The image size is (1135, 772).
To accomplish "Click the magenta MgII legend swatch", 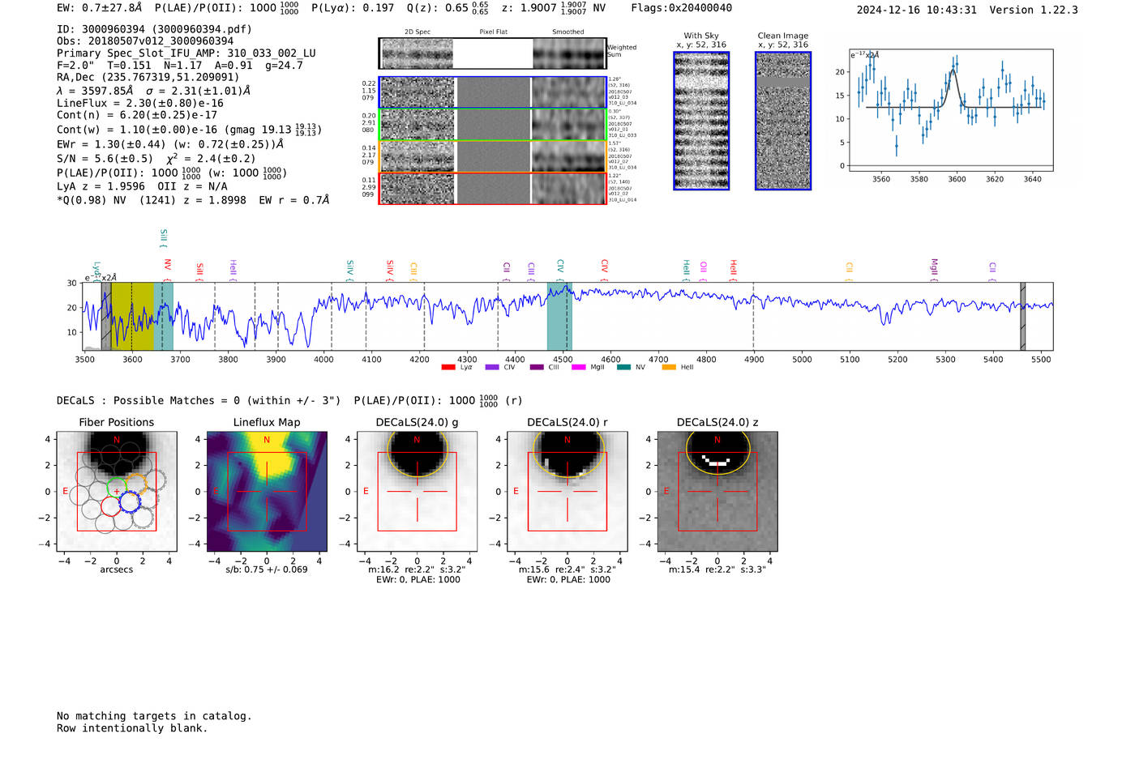I will click(x=579, y=368).
